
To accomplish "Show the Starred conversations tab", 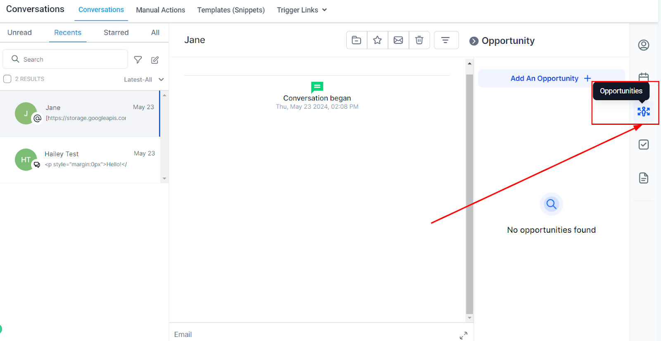I will pyautogui.click(x=116, y=33).
